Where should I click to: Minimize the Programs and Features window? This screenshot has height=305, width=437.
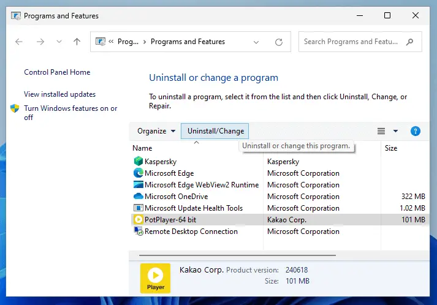click(x=360, y=15)
